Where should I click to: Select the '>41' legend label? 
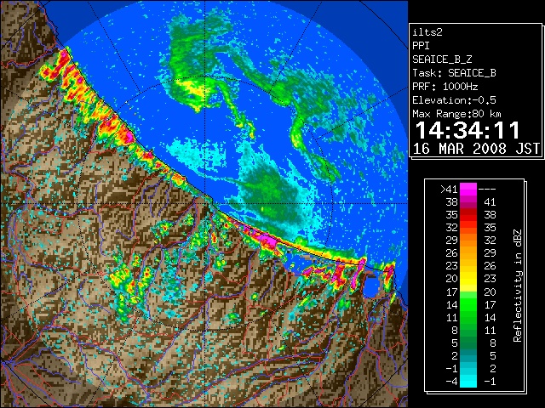pos(449,190)
